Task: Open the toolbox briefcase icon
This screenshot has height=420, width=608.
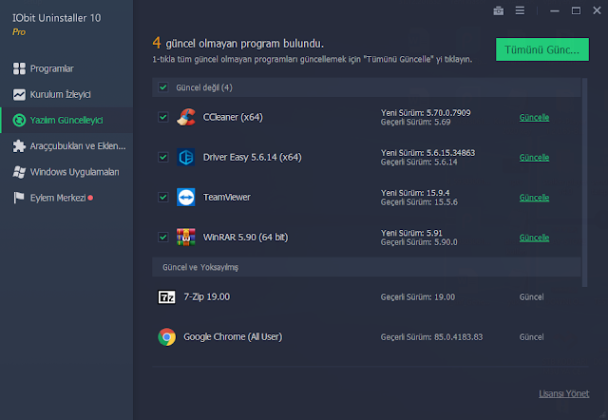Action: click(498, 10)
